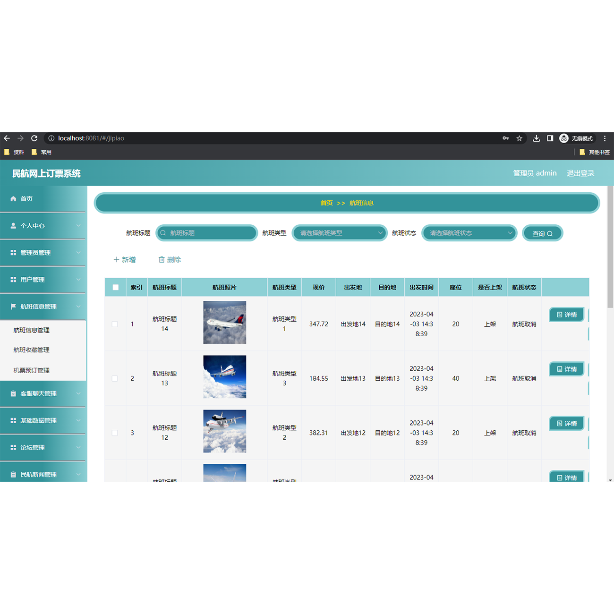The width and height of the screenshot is (614, 614).
Task: Click 出发时间 column header
Action: point(421,287)
